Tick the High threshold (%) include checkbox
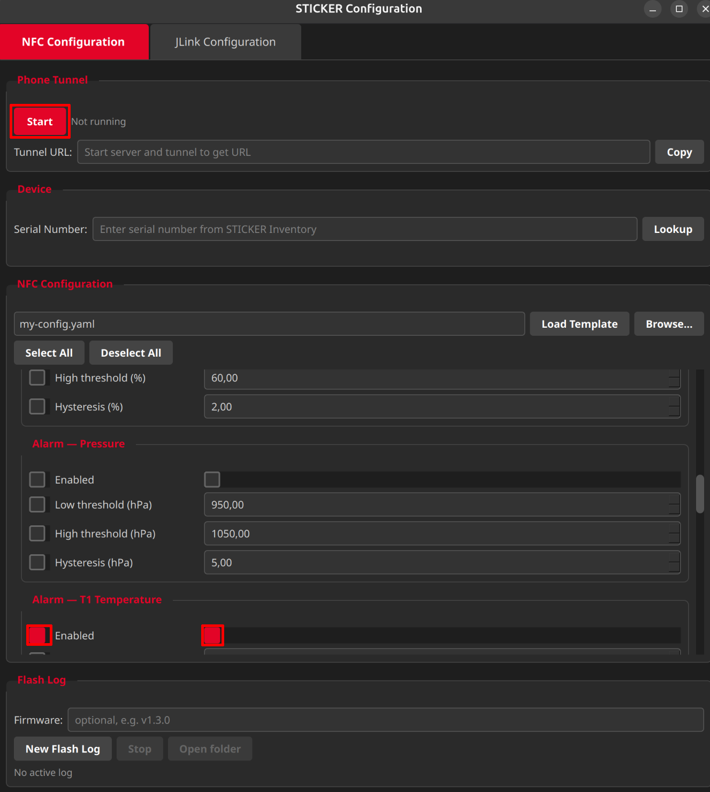Image resolution: width=710 pixels, height=792 pixels. click(37, 378)
